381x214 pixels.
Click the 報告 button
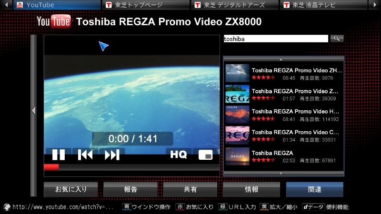(130, 189)
